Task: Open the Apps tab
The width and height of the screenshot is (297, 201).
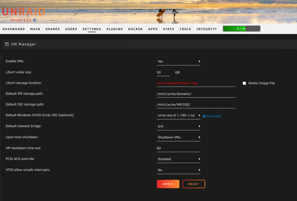Action: click(153, 29)
